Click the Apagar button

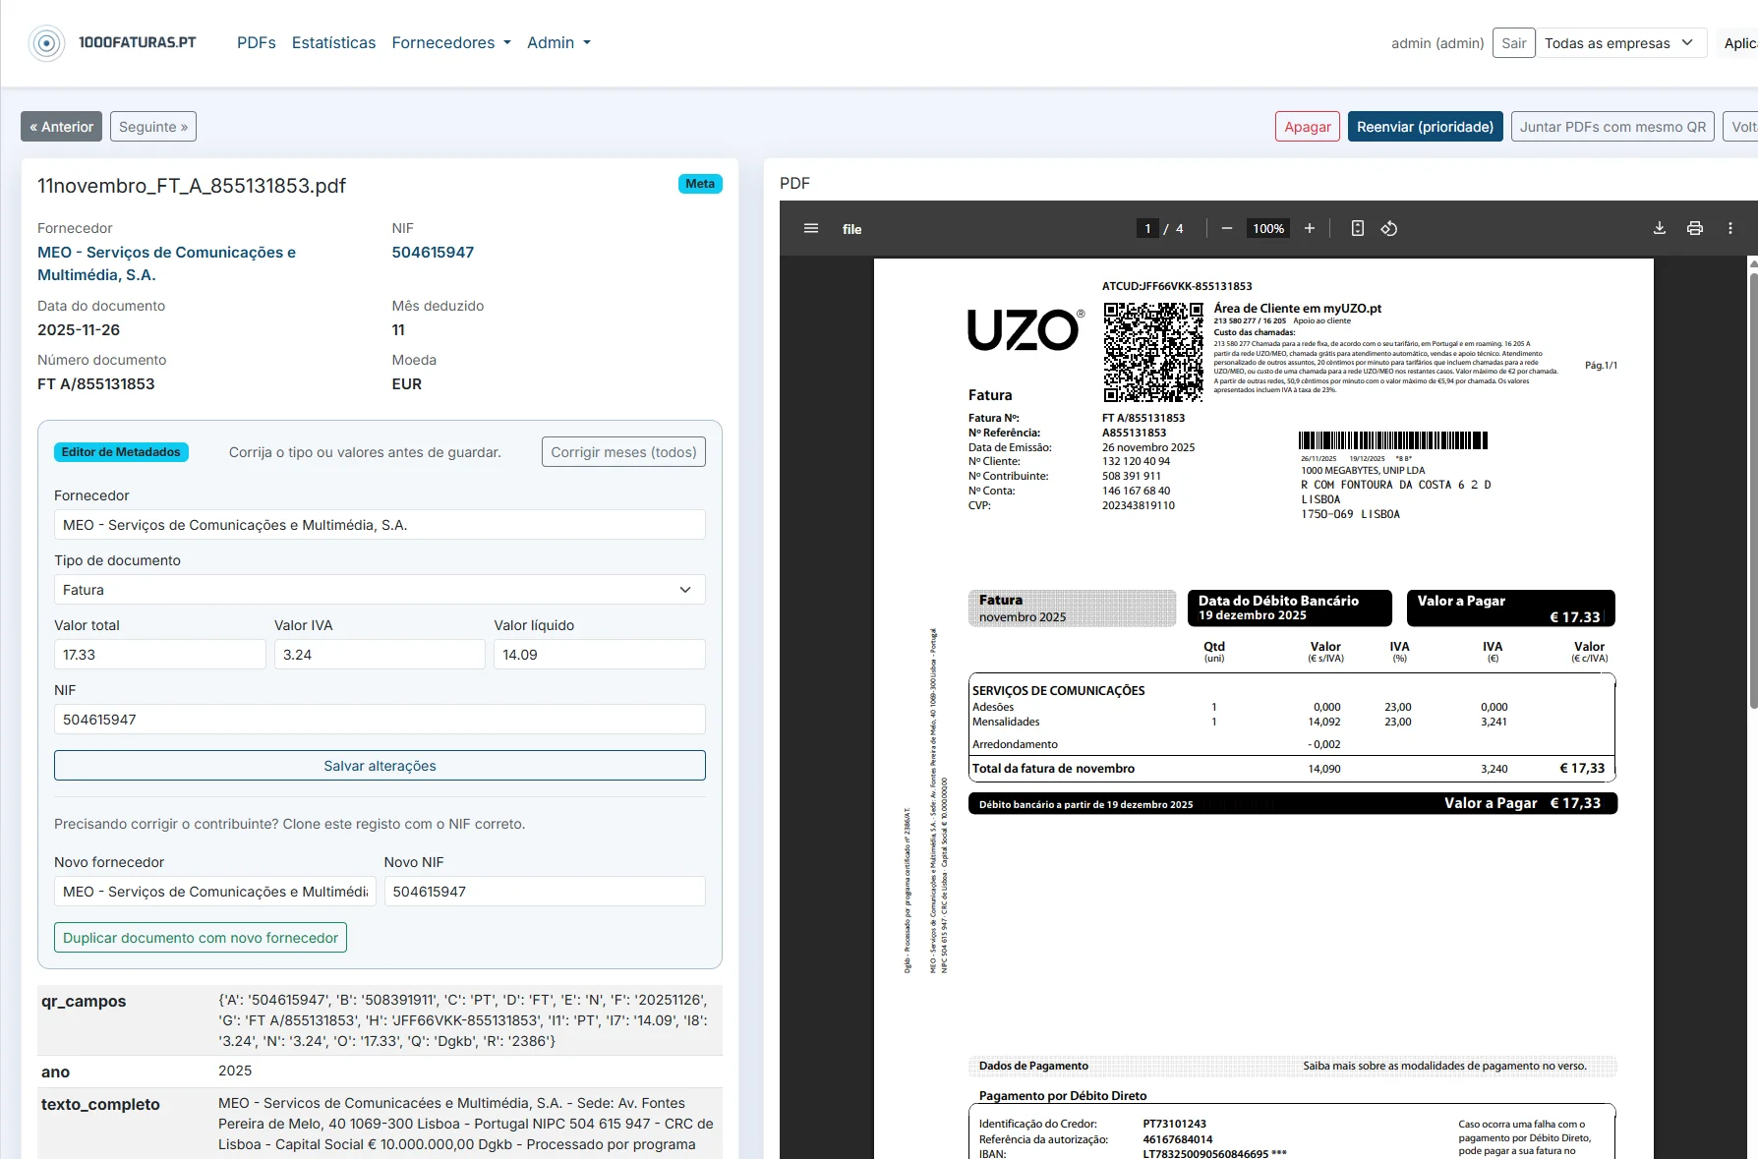point(1308,127)
